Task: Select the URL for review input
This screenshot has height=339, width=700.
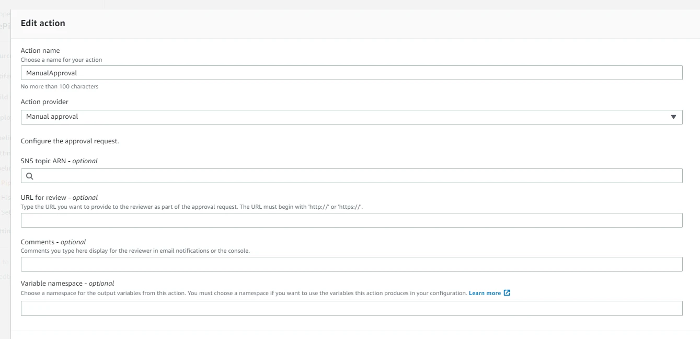Action: pyautogui.click(x=351, y=220)
